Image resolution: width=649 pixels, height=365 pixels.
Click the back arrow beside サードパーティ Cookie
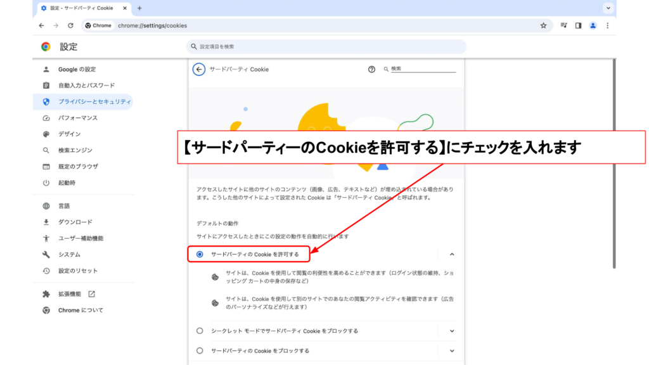pos(199,69)
